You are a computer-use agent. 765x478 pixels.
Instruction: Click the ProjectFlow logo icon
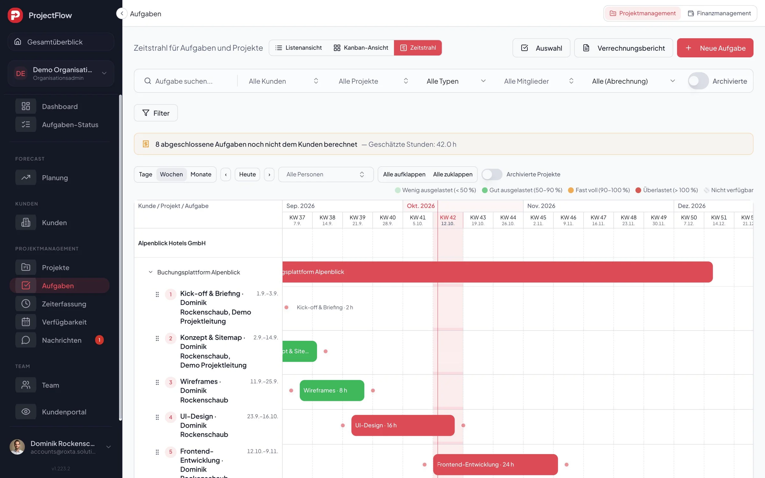[15, 15]
